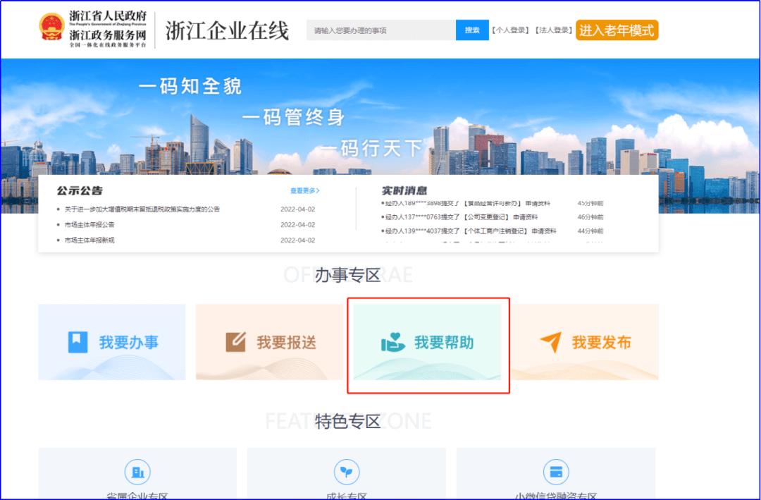Click the 个体工商户注销登记 message entry
Image resolution: width=761 pixels, height=500 pixels.
coord(469,231)
